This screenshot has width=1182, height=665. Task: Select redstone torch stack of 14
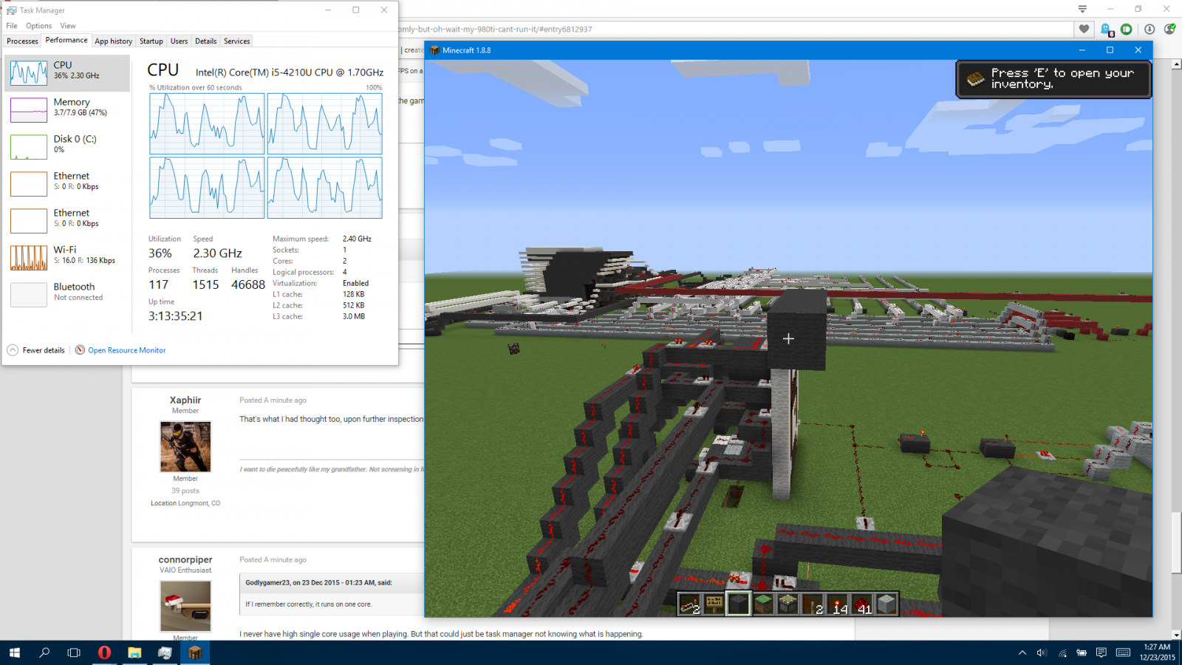(837, 604)
